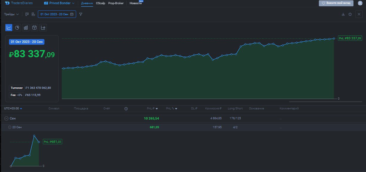Select the scatter chart view icon
This screenshot has width=366, height=172.
pos(43,27)
